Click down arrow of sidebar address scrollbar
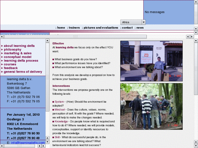The height and width of the screenshot is (148, 198). (47, 142)
